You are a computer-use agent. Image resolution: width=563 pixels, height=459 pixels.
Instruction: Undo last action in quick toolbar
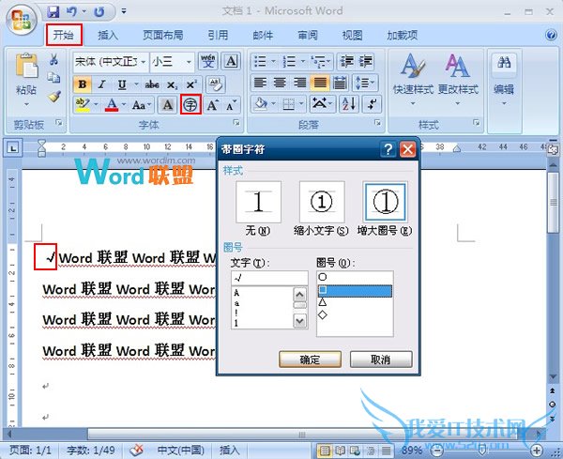[x=71, y=12]
